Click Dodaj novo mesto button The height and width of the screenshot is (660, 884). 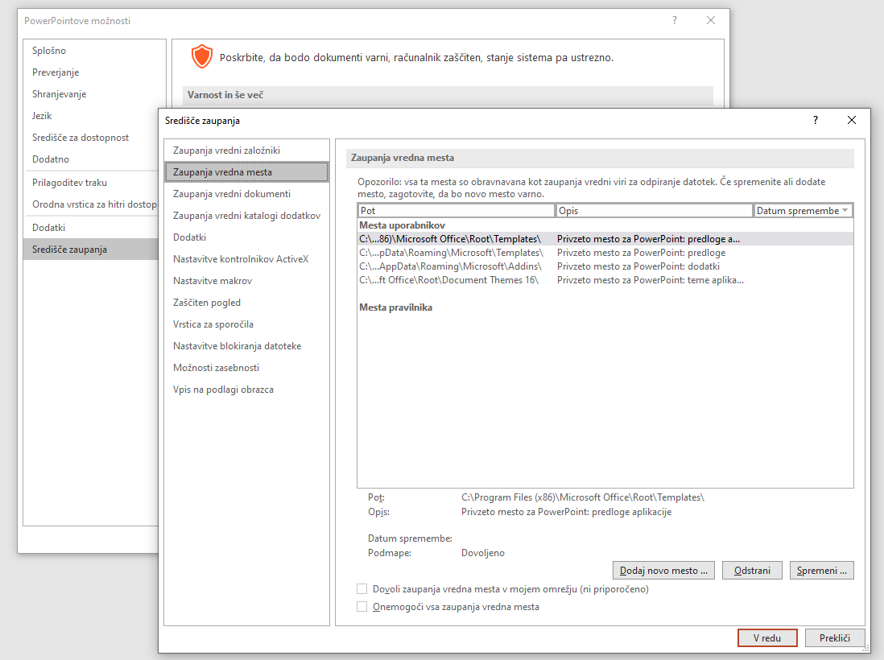tap(663, 571)
